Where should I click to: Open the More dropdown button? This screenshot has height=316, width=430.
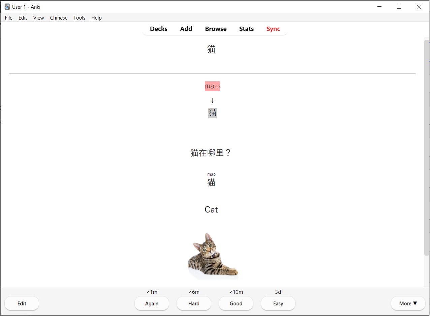click(x=408, y=304)
